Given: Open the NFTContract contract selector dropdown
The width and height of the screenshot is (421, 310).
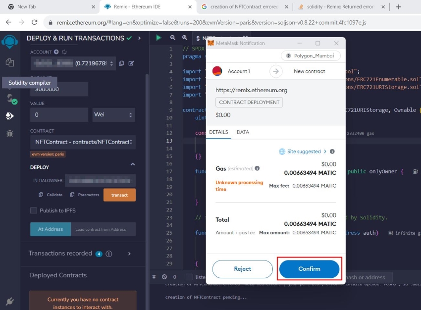Looking at the screenshot, I should 83,142.
